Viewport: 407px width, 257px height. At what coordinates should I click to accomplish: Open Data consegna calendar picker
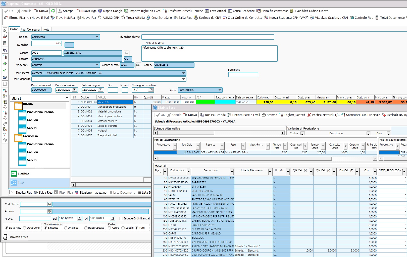click(x=100, y=90)
